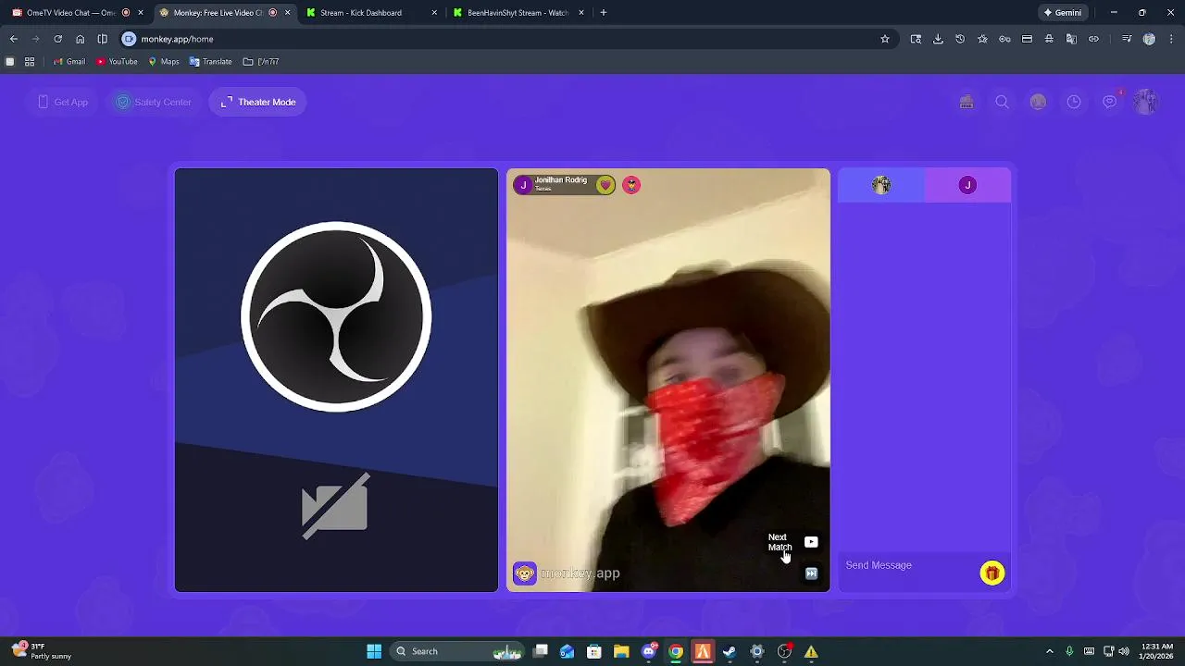Open Maps bookmark
This screenshot has width=1185, height=666.
tap(164, 62)
